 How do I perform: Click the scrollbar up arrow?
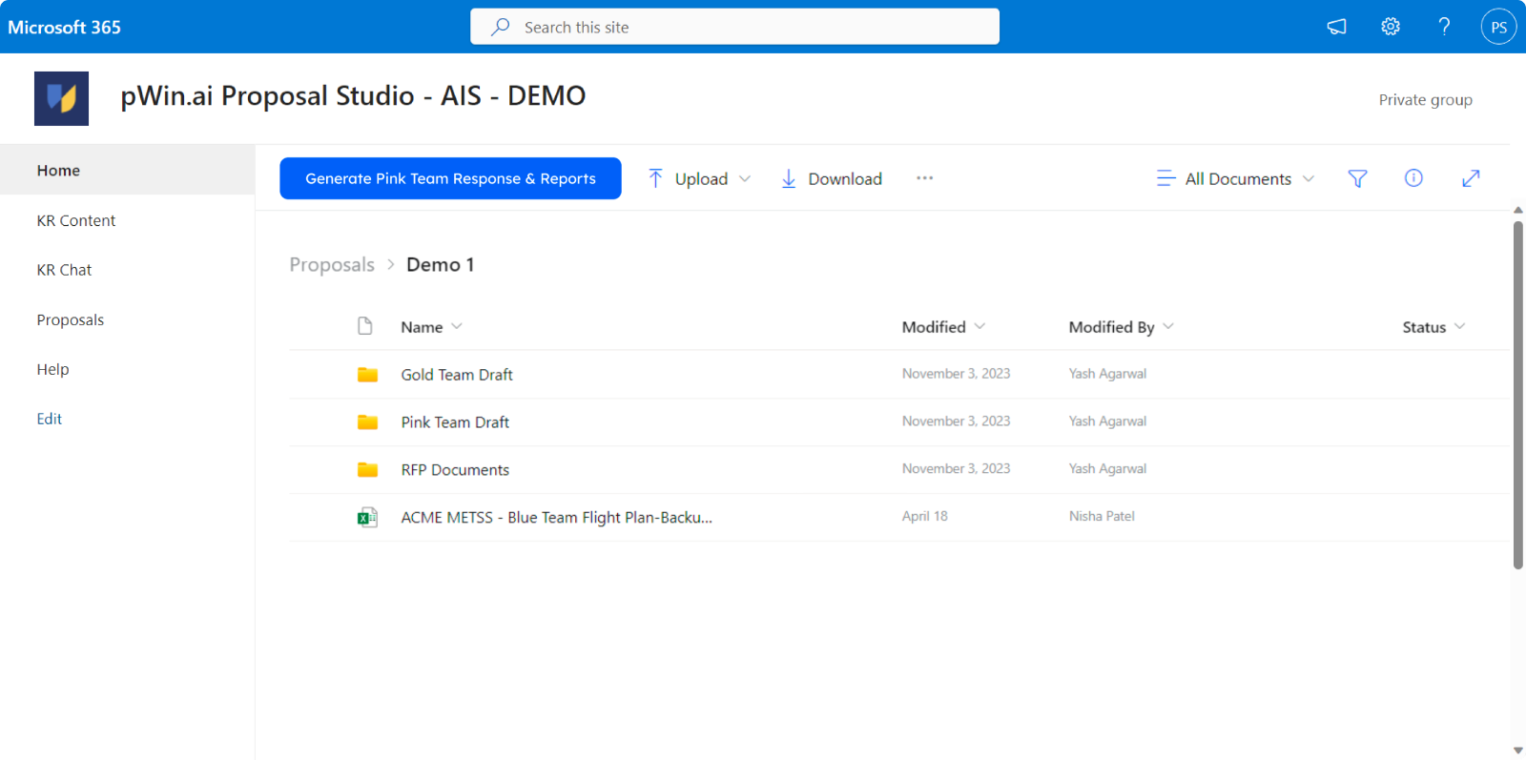click(1517, 210)
